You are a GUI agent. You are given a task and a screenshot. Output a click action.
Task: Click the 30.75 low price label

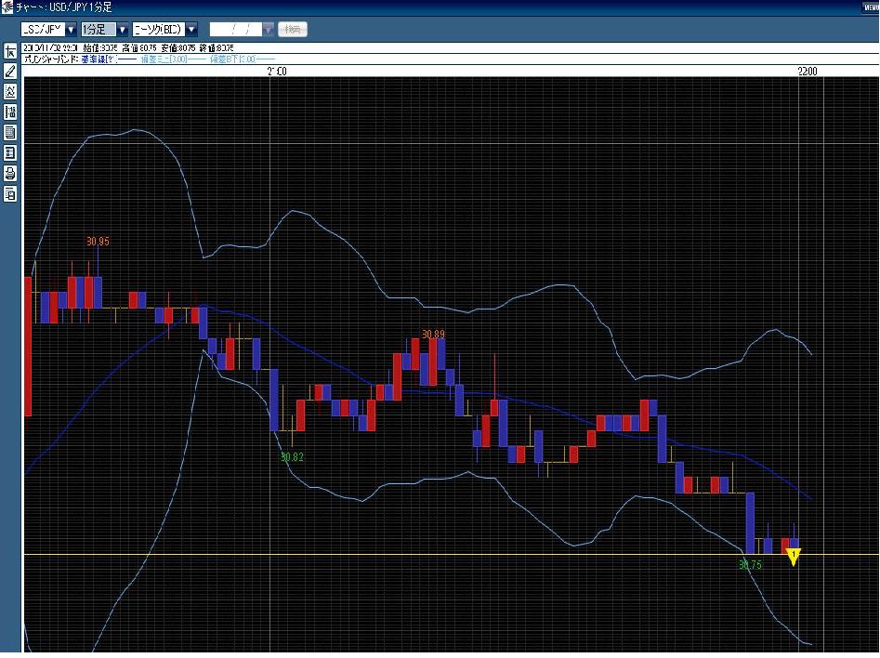750,565
